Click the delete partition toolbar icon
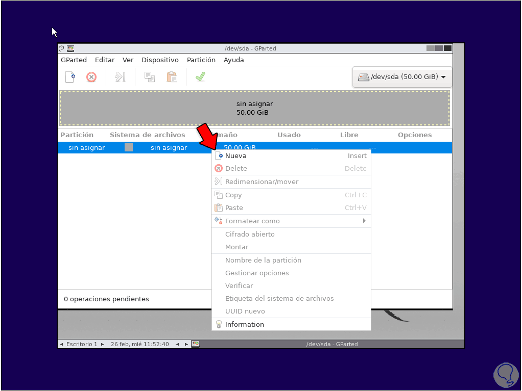This screenshot has width=522, height=391. [x=91, y=77]
